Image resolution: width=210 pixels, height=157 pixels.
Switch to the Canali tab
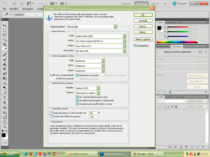[169, 97]
